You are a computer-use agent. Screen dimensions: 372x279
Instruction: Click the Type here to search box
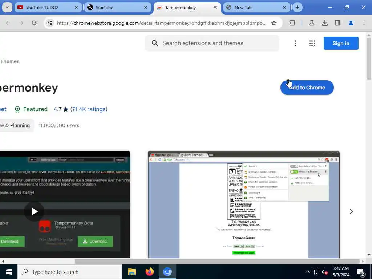tap(70, 272)
